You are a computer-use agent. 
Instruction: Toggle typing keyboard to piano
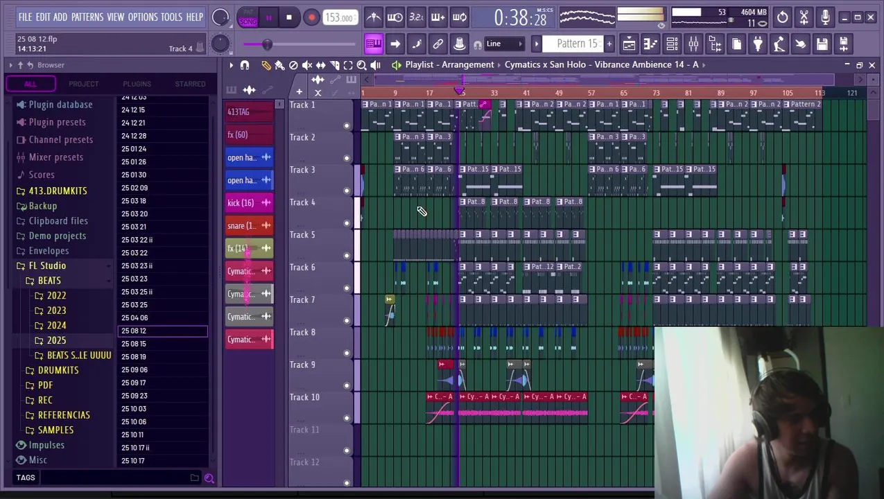pyautogui.click(x=374, y=44)
